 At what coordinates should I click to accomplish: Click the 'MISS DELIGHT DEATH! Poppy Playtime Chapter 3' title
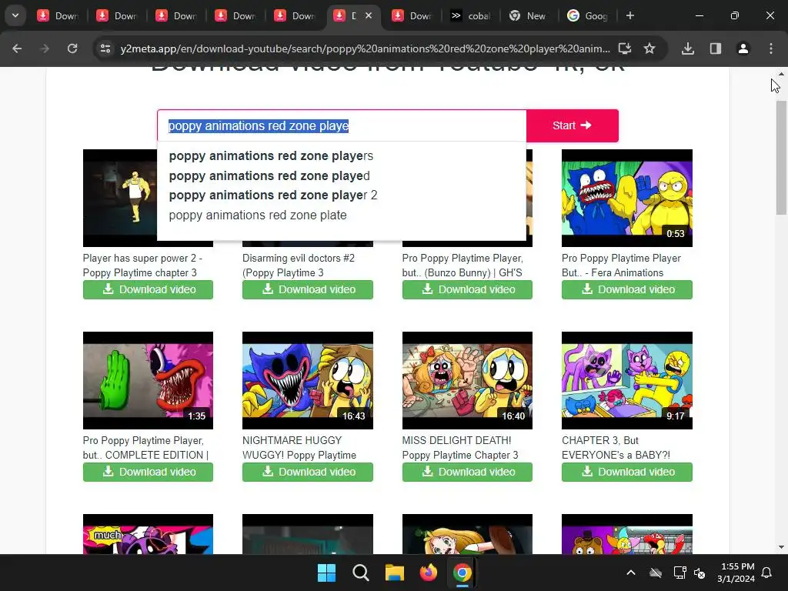pyautogui.click(x=460, y=448)
